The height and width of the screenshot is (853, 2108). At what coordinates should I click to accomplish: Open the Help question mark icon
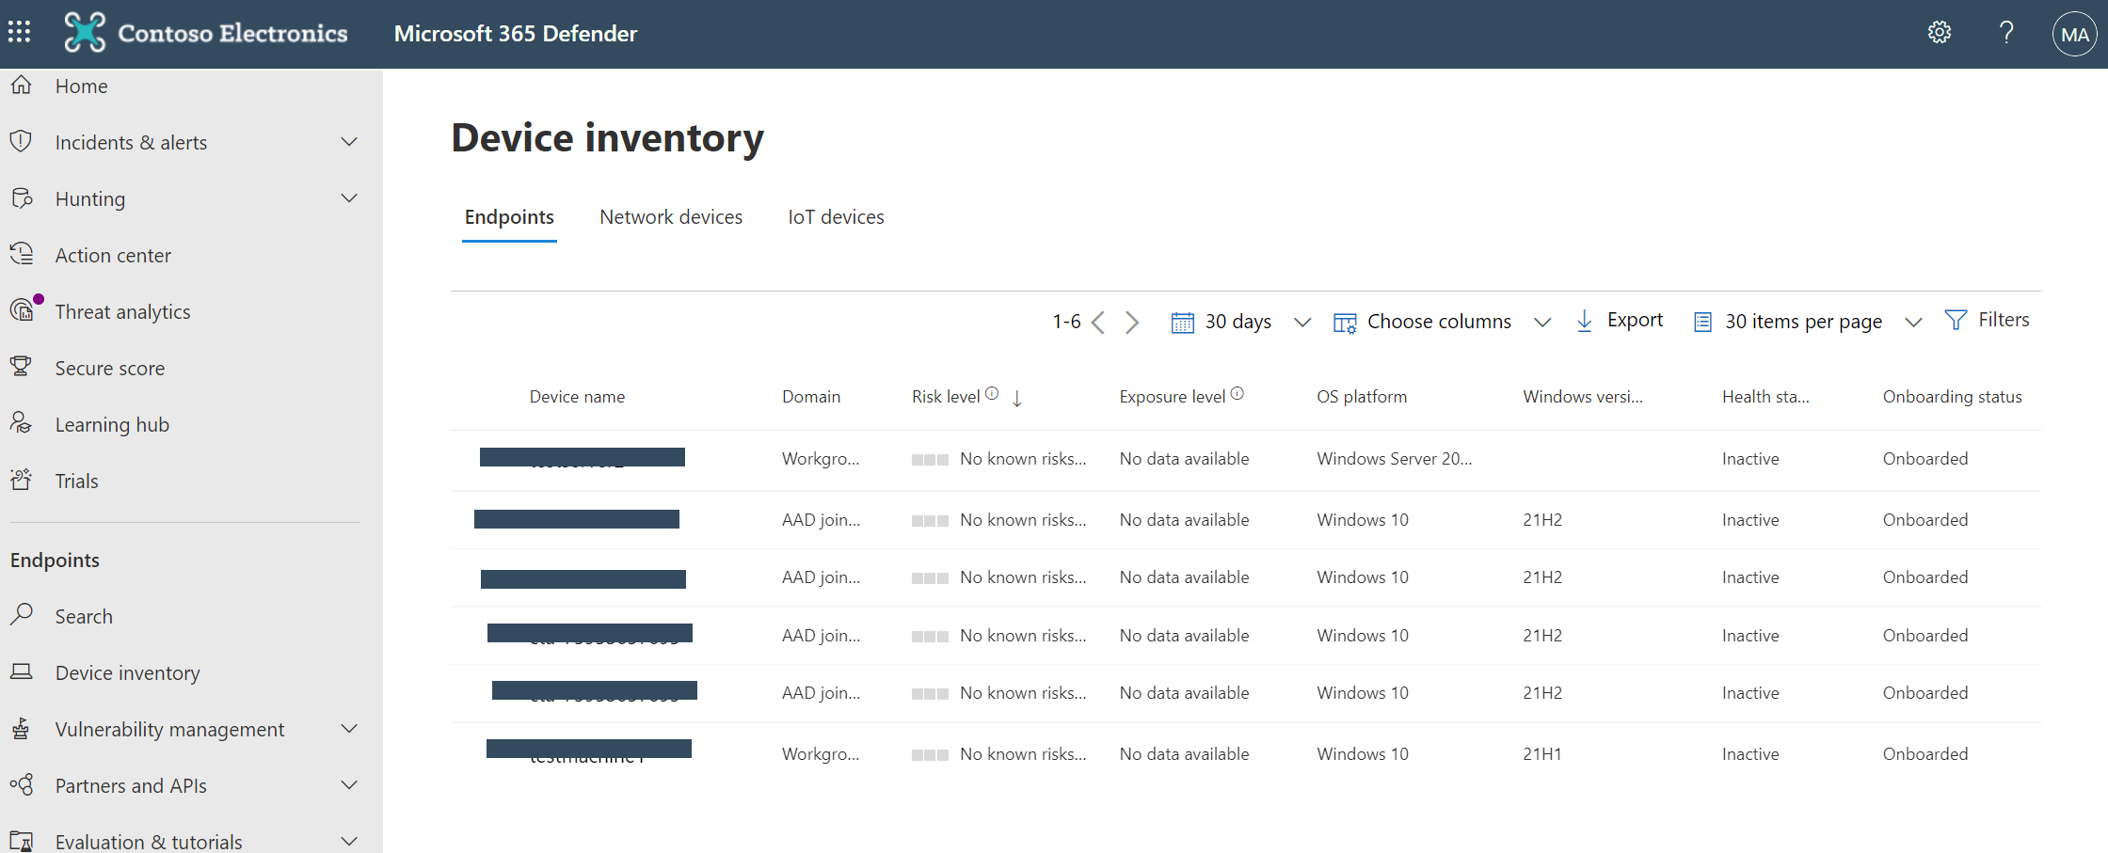coord(2007,31)
